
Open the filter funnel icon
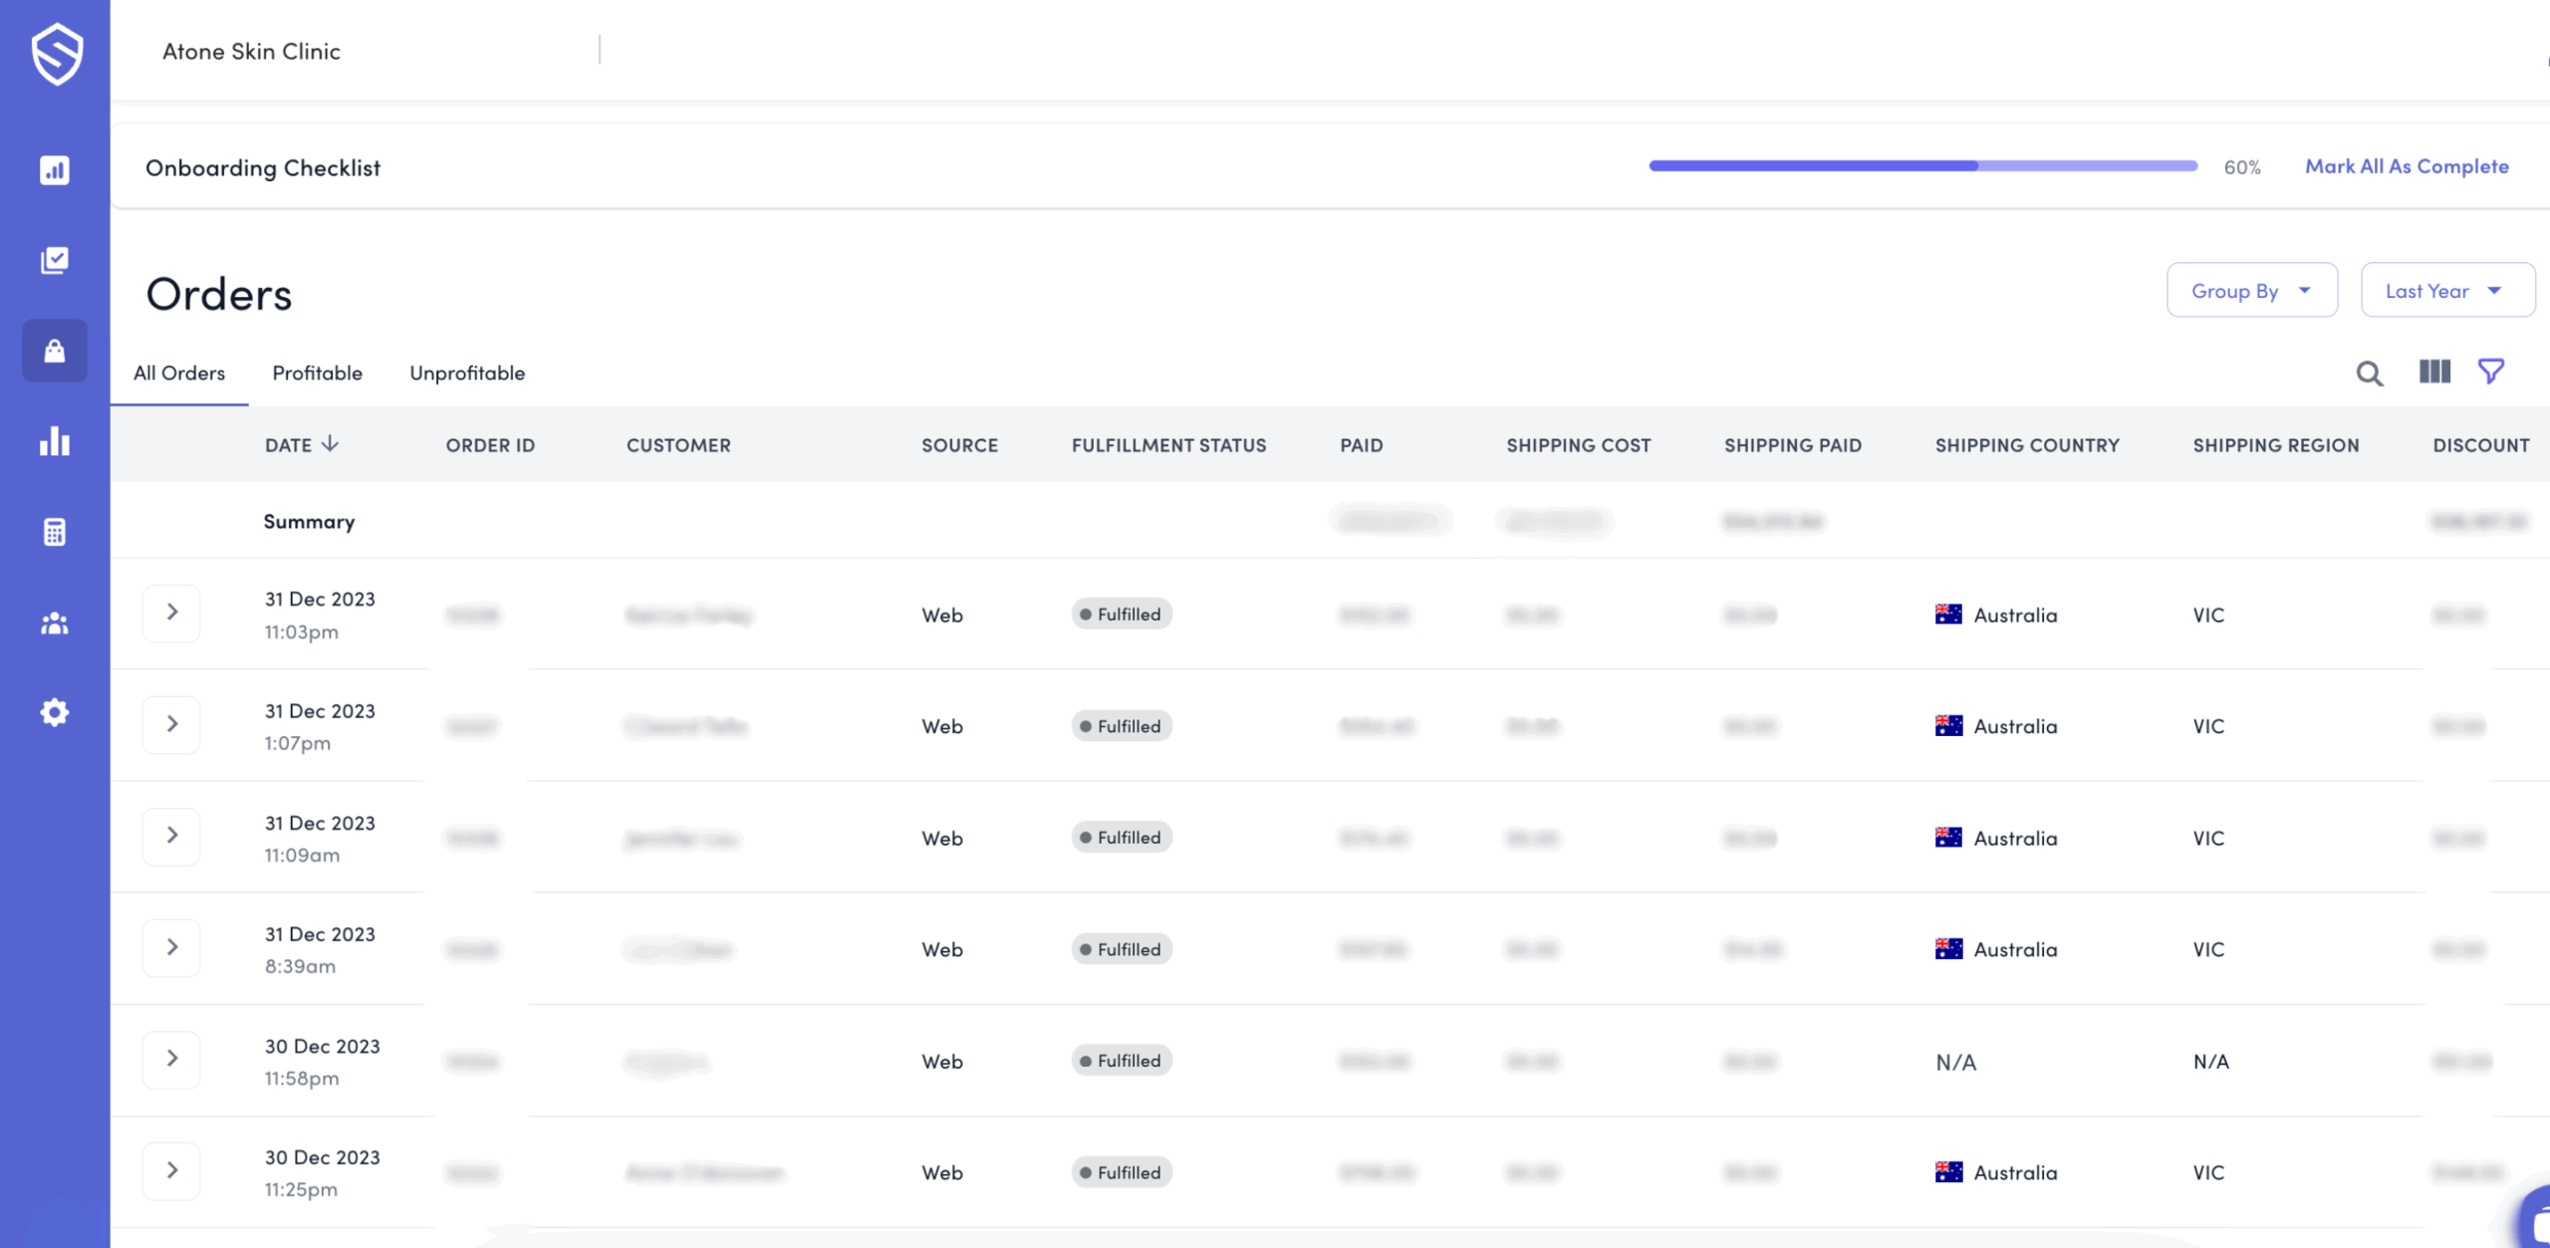click(x=2491, y=372)
